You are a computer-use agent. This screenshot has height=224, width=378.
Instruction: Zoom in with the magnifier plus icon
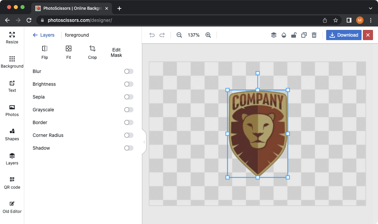click(208, 35)
